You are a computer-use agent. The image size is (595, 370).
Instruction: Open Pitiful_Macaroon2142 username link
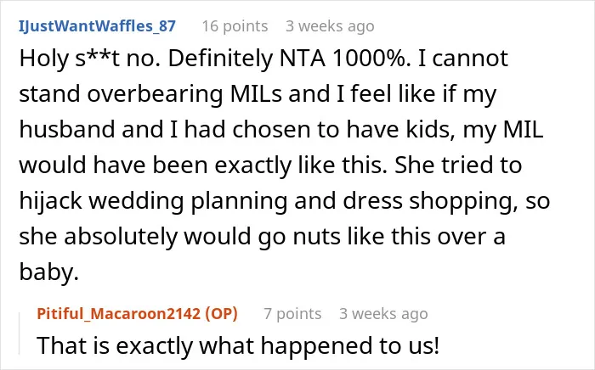point(119,314)
